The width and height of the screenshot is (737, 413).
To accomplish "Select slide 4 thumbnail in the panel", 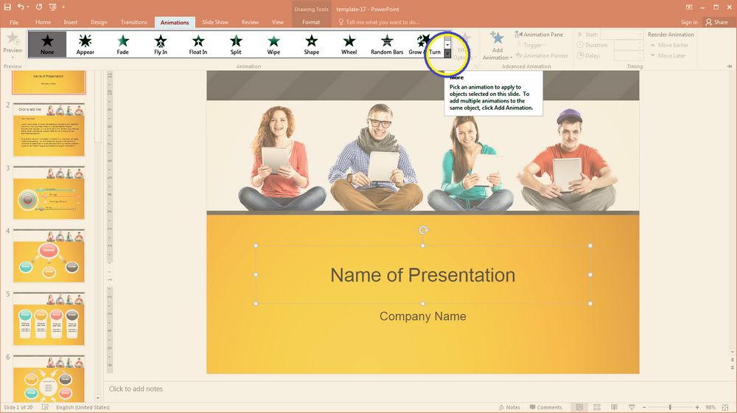I will click(49, 256).
